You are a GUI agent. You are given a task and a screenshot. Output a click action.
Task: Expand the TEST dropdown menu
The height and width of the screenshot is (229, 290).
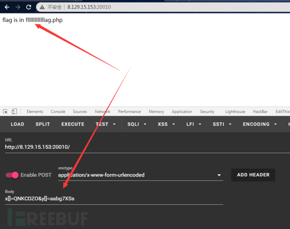click(x=105, y=124)
